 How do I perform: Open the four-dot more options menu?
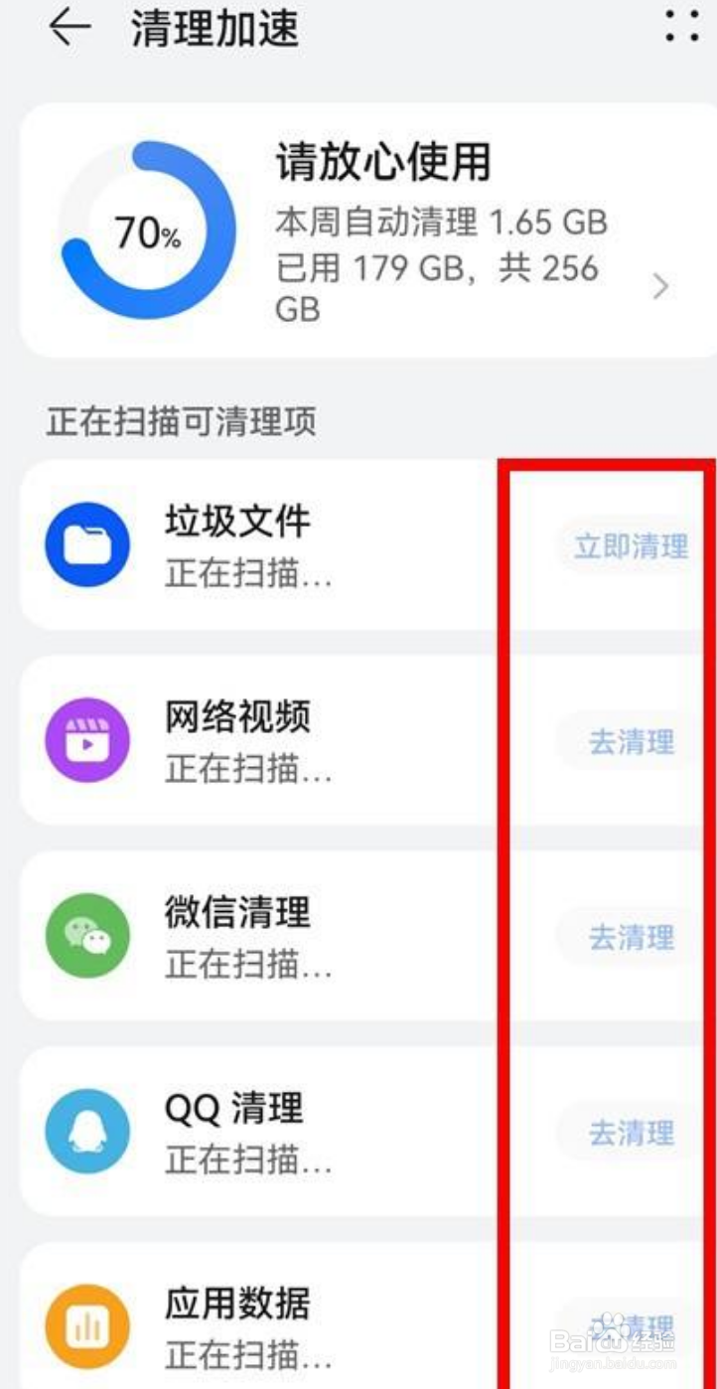click(682, 27)
